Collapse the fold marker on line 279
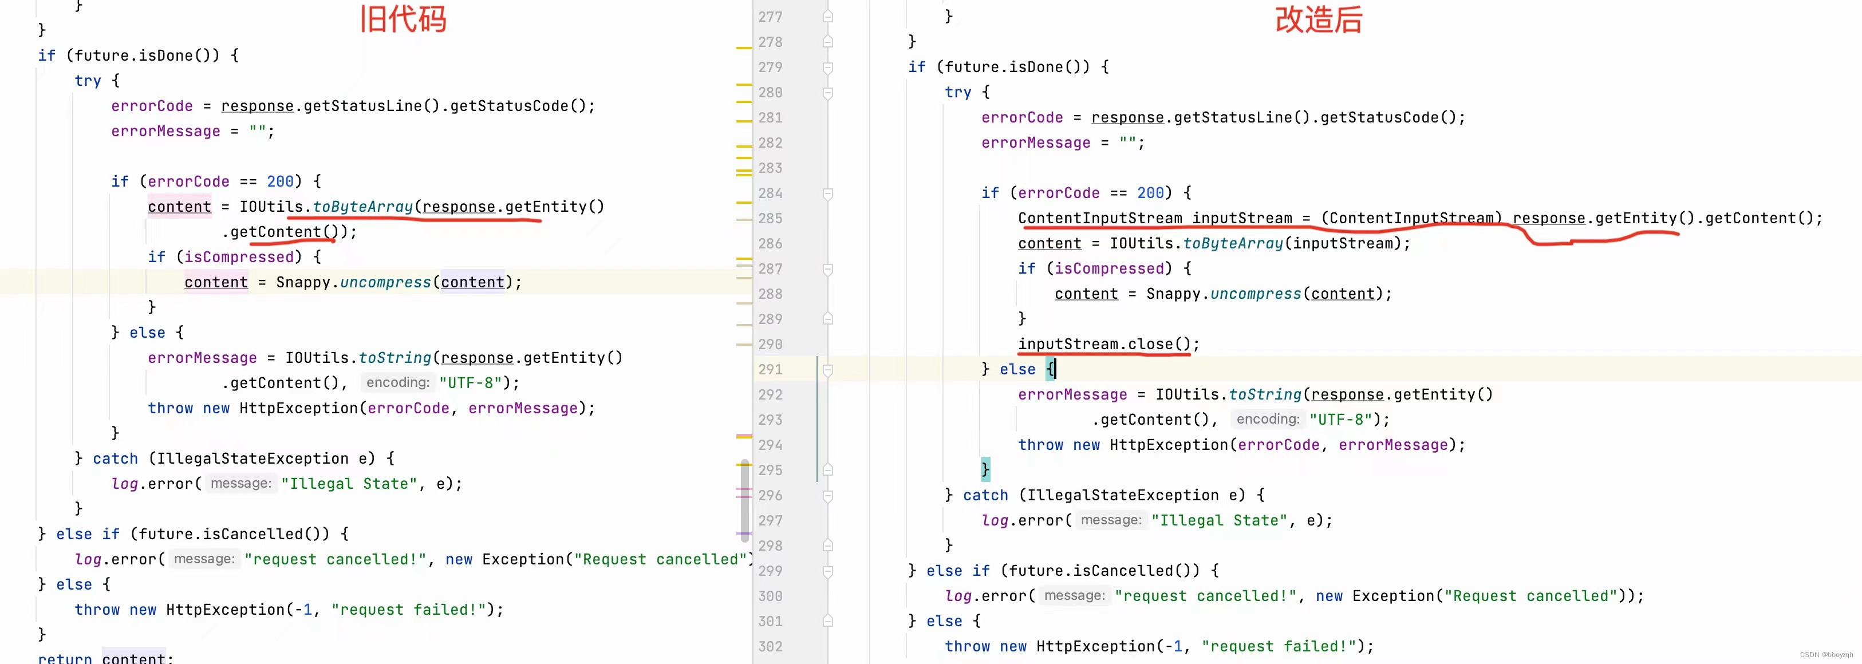Viewport: 1862px width, 664px height. point(827,67)
